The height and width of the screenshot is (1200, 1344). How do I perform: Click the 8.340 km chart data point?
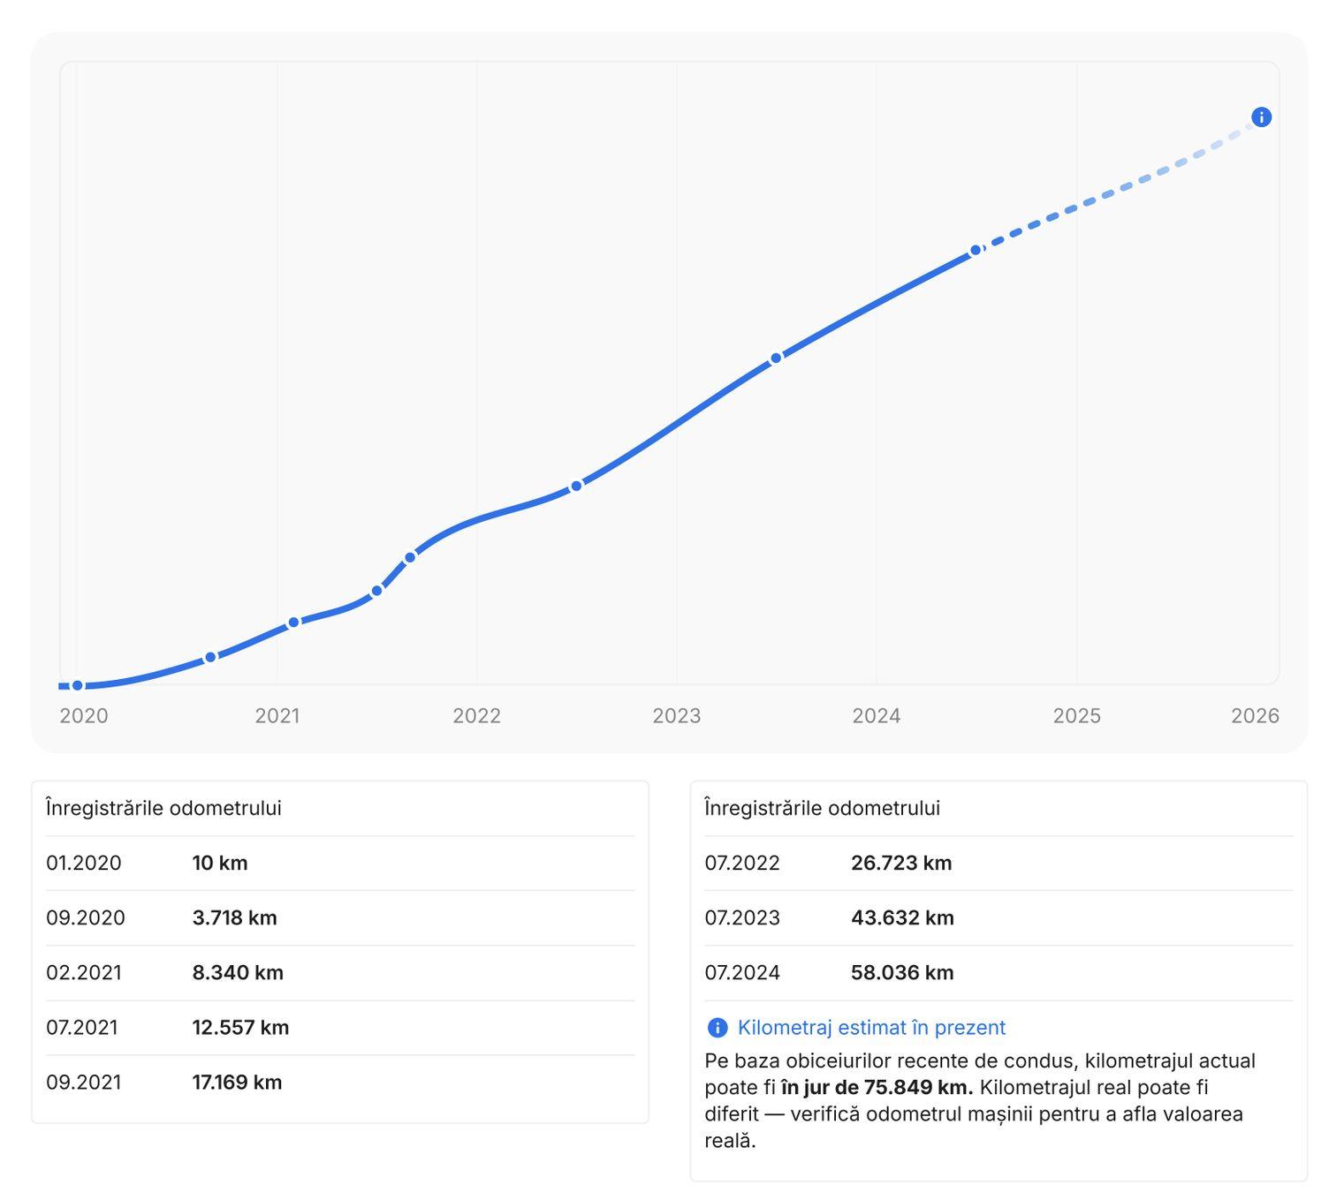[x=293, y=623]
